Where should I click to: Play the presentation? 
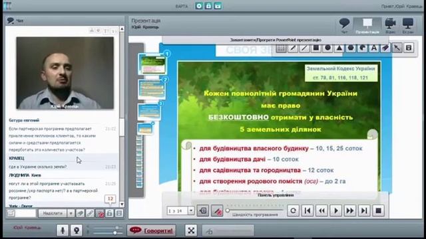(335, 210)
